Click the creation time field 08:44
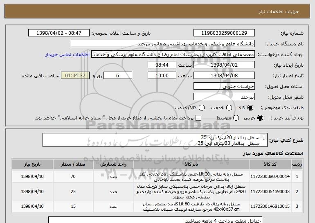315x223 pixels. pos(162,65)
